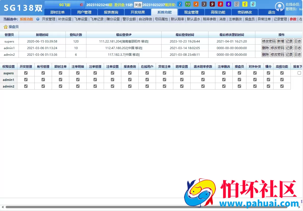This screenshot has width=303, height=211.
Task: Toggle 赚分 permission for admin1
Action: (268, 79)
